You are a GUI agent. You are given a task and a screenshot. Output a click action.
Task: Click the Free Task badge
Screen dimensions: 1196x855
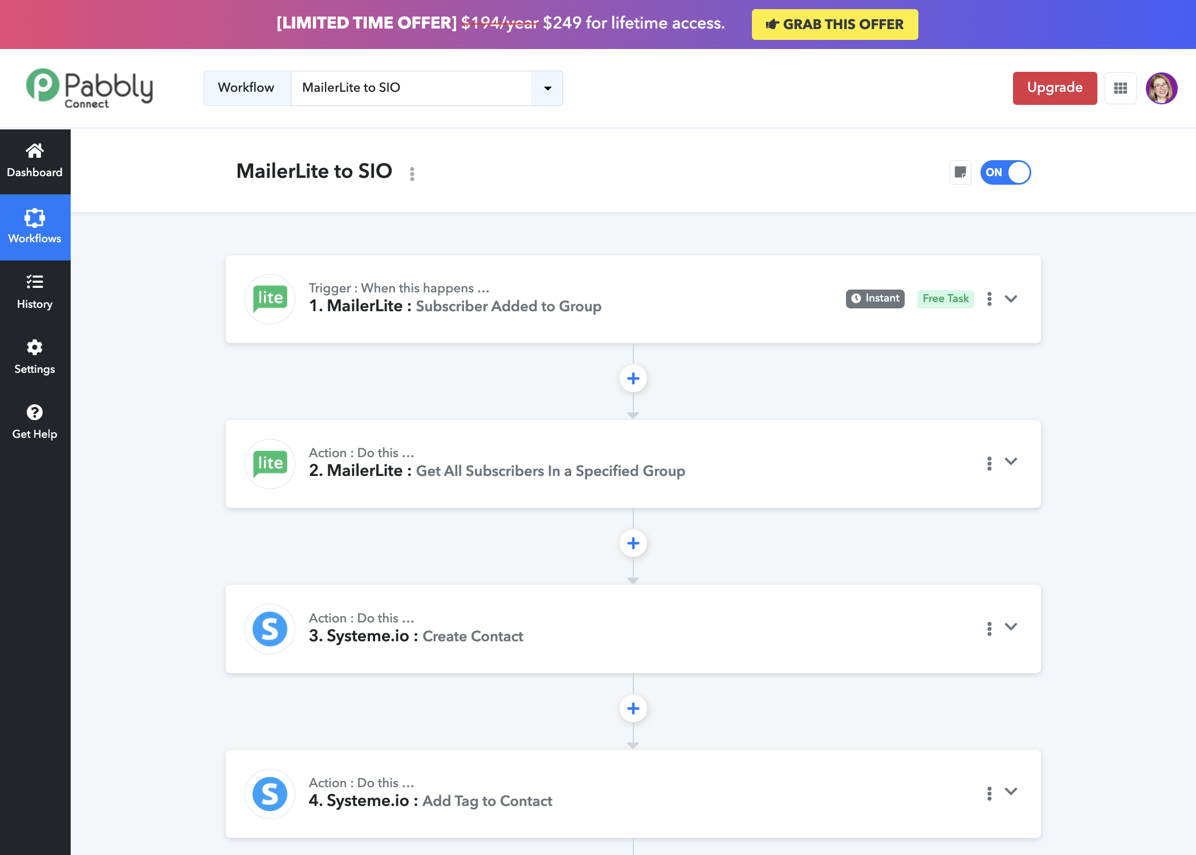[x=945, y=299]
